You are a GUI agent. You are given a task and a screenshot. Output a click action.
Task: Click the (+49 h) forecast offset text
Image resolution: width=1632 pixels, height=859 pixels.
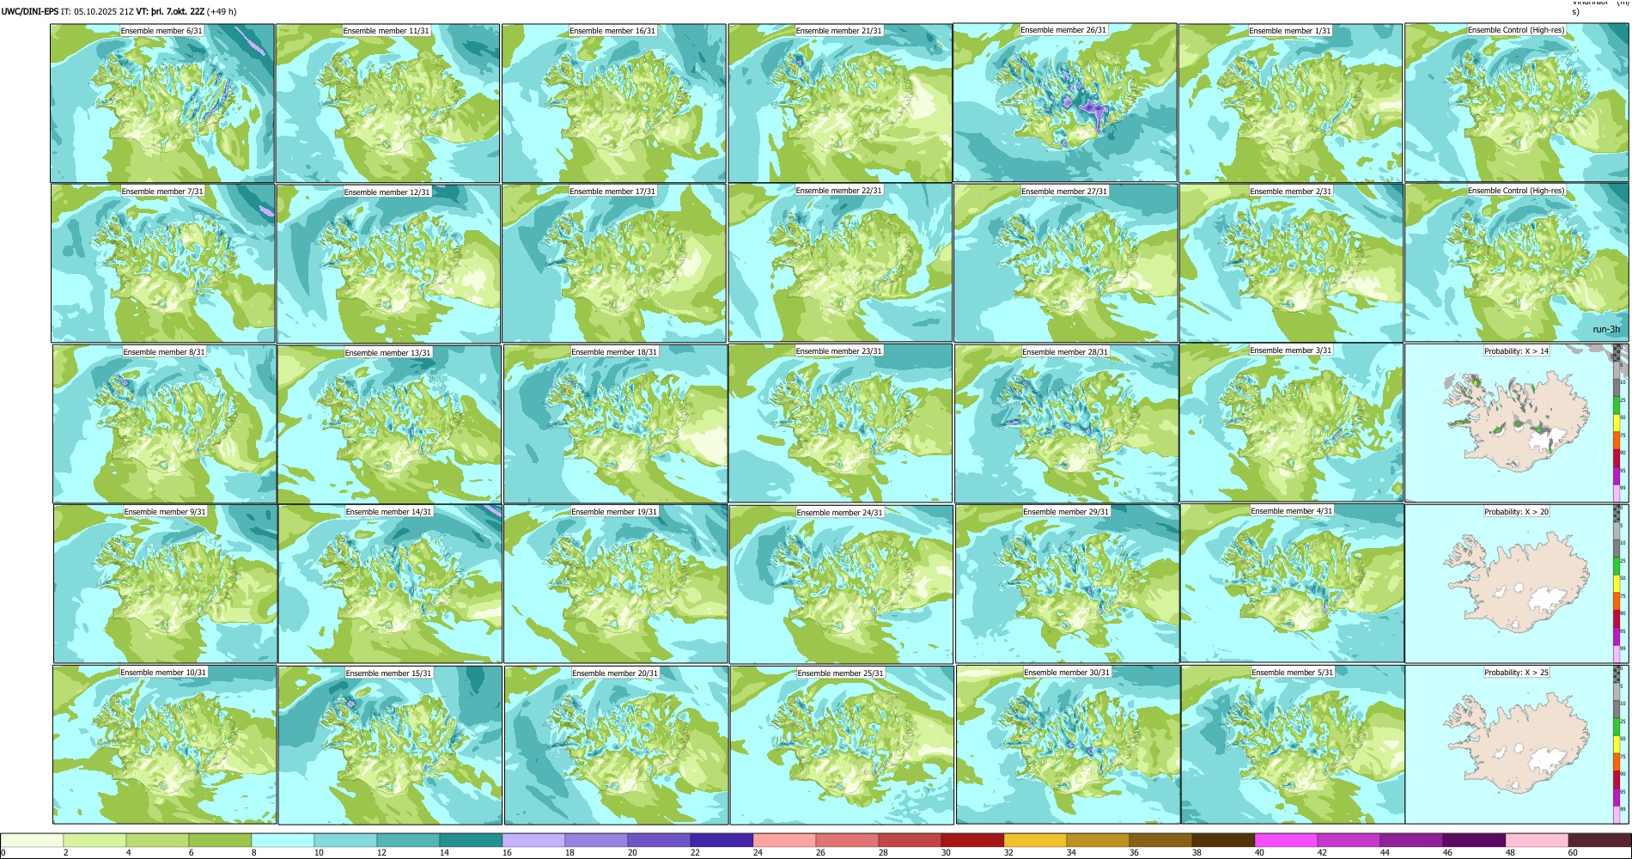pyautogui.click(x=222, y=12)
